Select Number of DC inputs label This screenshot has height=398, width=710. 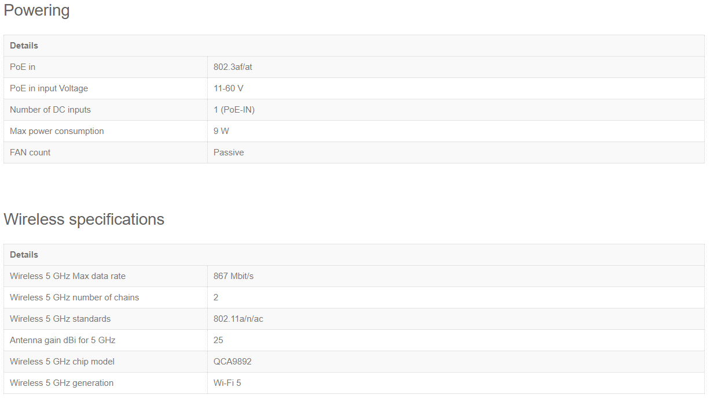(x=50, y=110)
